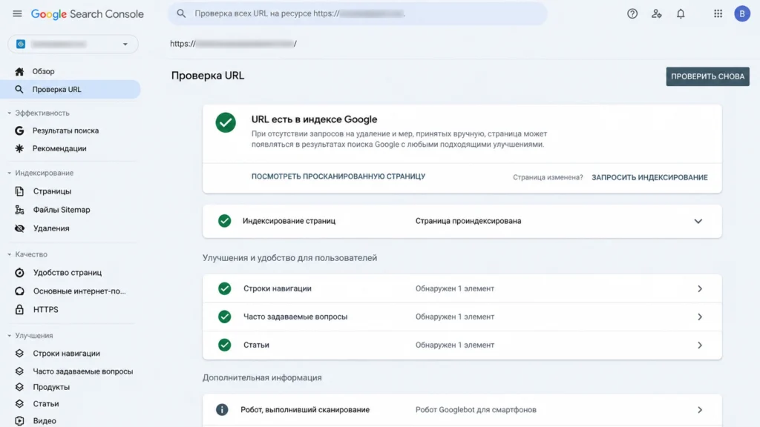Click the large green check in index status card
This screenshot has width=760, height=427.
226,122
